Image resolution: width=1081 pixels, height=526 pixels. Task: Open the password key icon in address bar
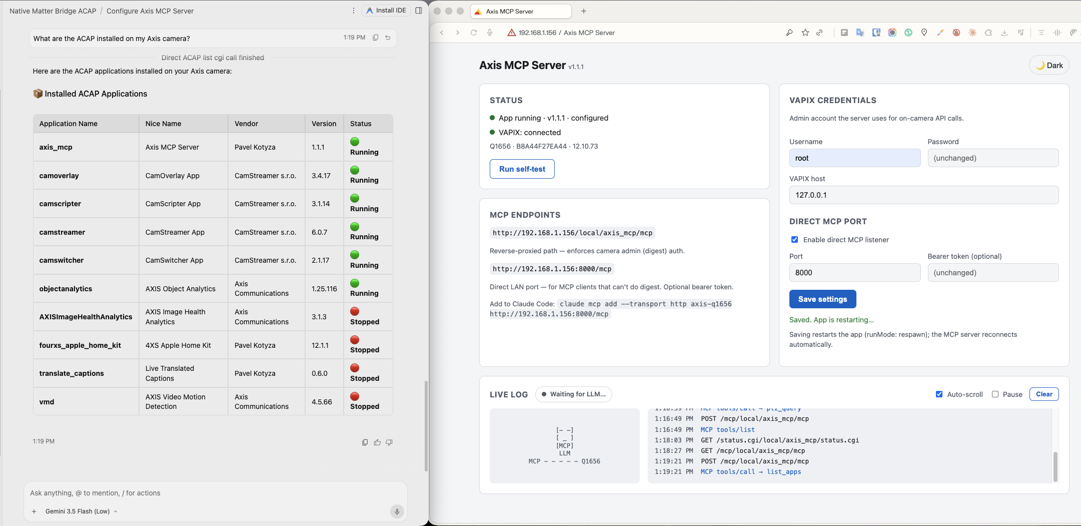coord(789,33)
